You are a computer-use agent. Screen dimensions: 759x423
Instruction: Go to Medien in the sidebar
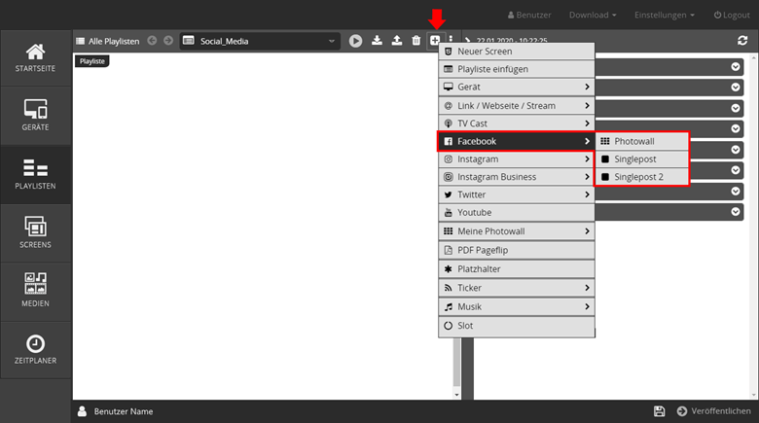pyautogui.click(x=35, y=292)
